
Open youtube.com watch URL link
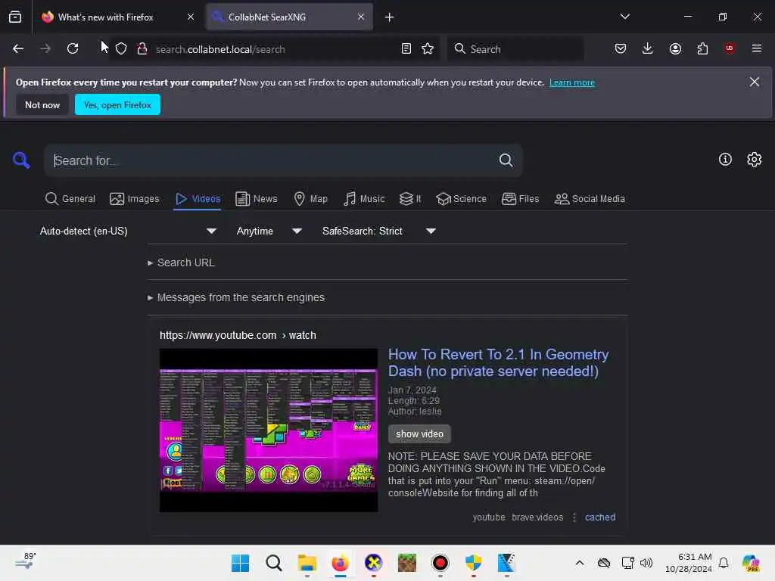238,335
